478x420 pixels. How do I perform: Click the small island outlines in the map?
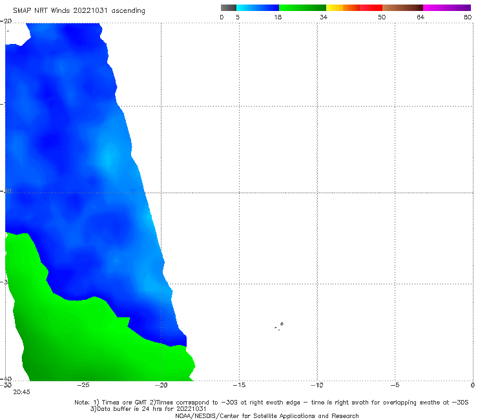coord(279,326)
